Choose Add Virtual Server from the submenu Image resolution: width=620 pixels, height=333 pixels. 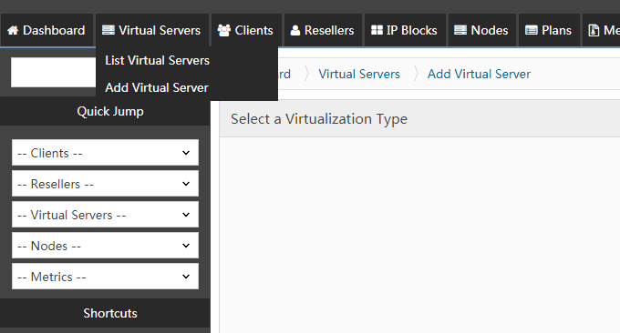tap(157, 87)
